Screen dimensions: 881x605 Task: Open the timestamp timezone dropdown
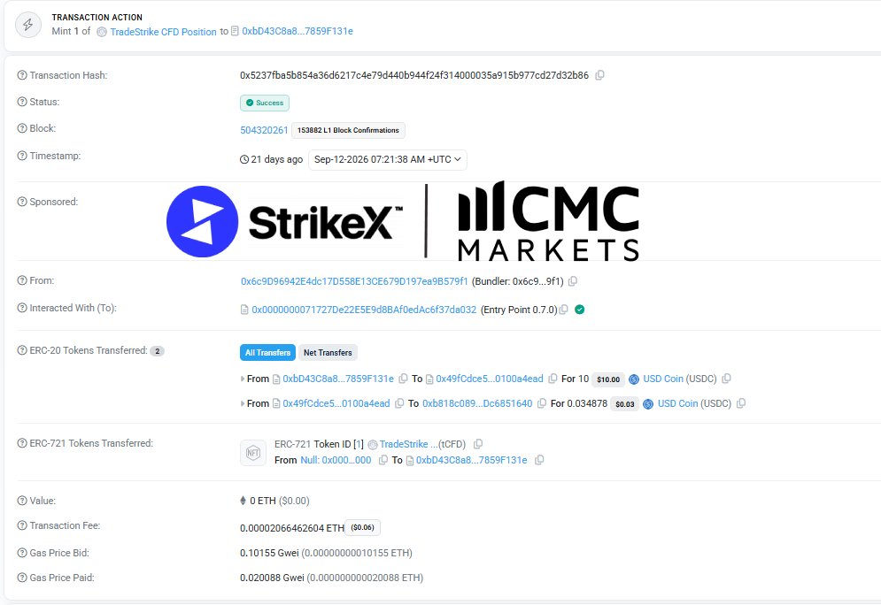[x=388, y=159]
